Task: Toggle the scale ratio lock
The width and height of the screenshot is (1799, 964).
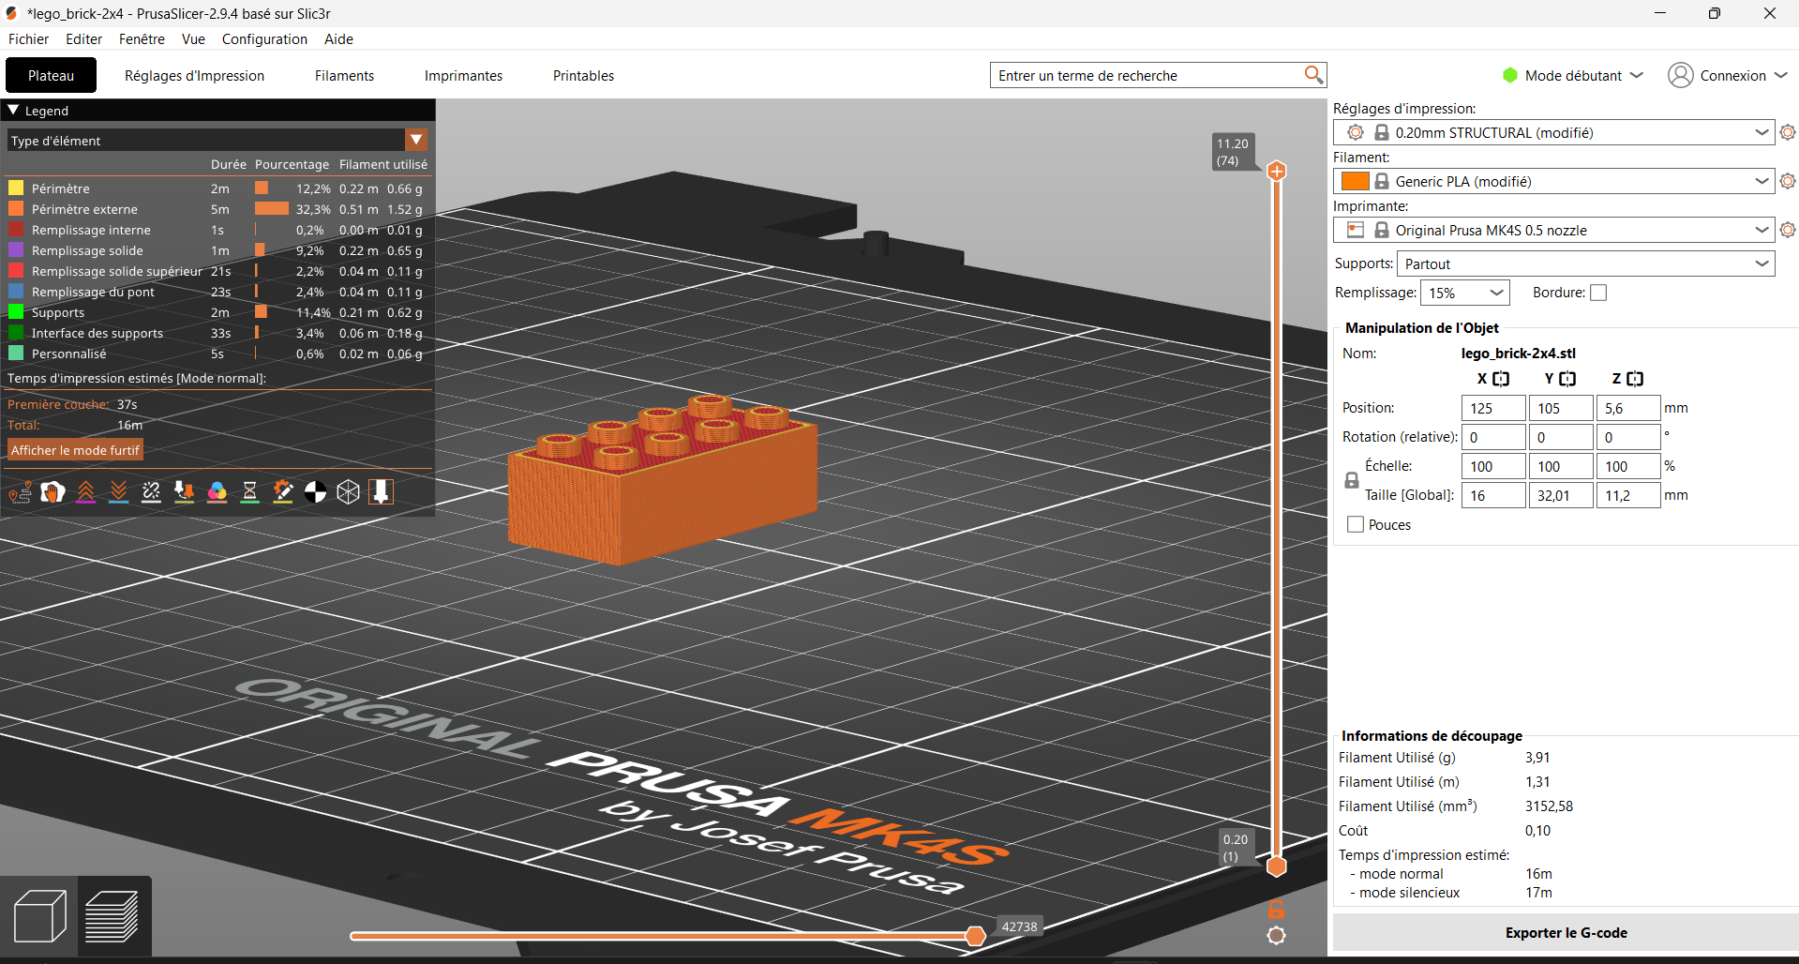Action: [1352, 481]
